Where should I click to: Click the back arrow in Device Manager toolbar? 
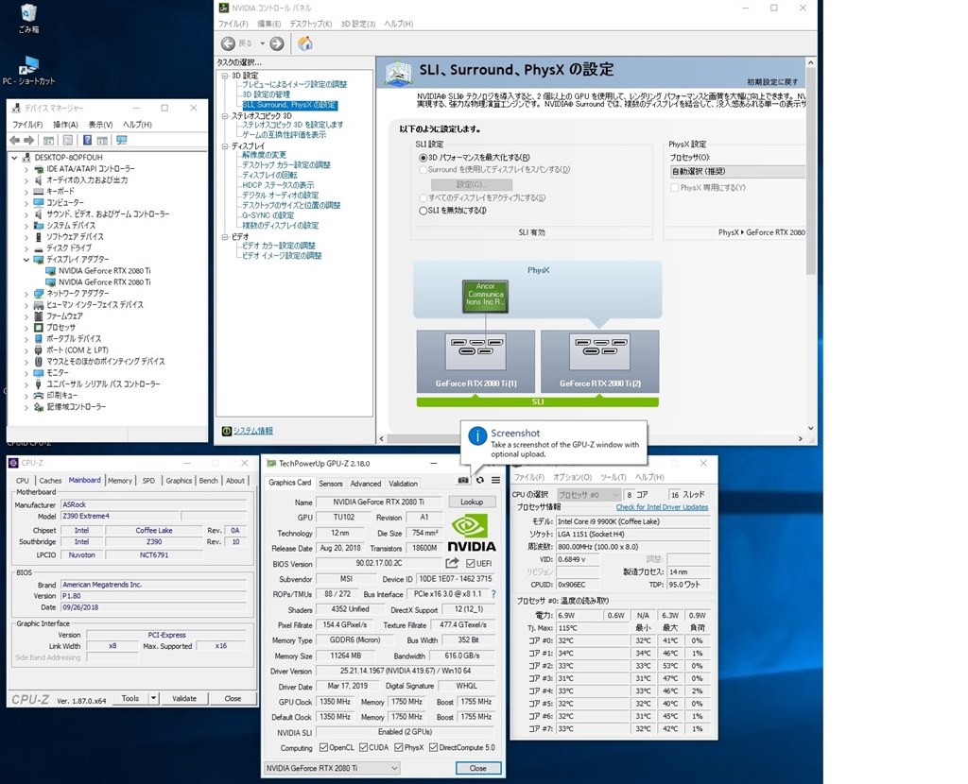15,140
